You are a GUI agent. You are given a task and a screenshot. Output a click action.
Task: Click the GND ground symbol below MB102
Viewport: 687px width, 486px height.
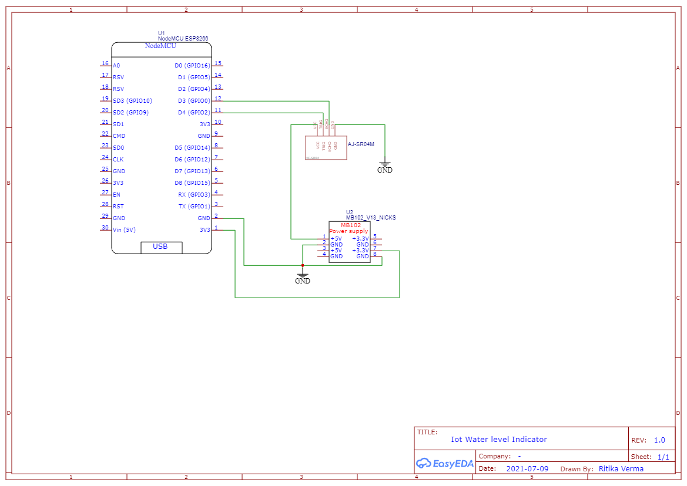click(302, 273)
